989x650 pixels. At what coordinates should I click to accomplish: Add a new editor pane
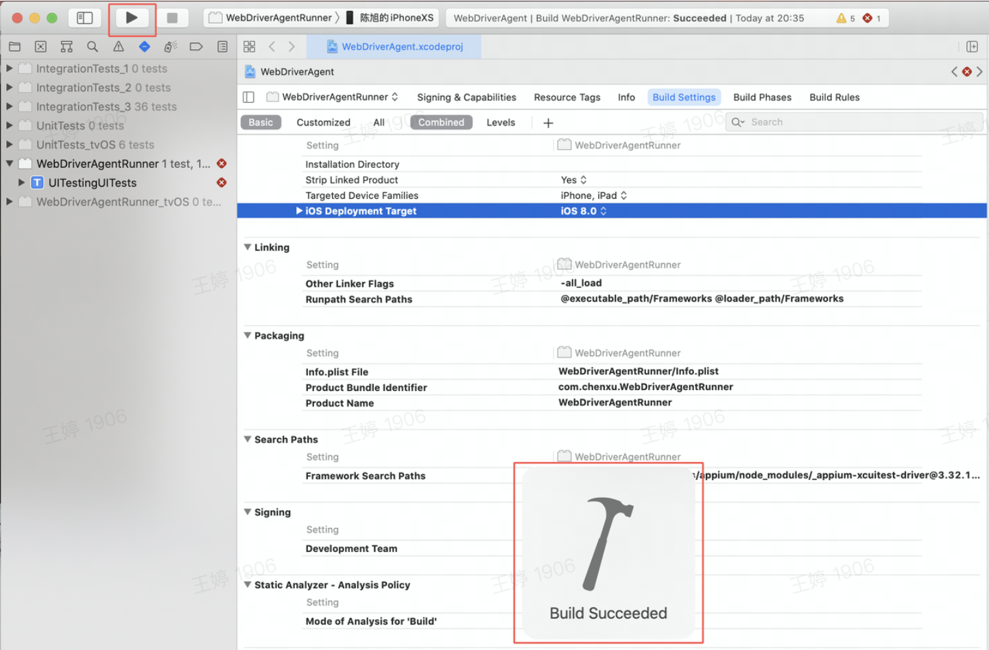click(972, 47)
